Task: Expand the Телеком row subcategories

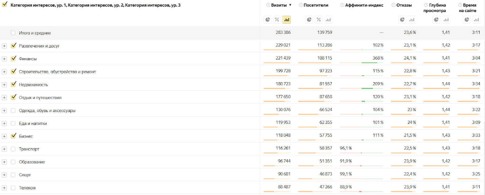Action: [4, 188]
